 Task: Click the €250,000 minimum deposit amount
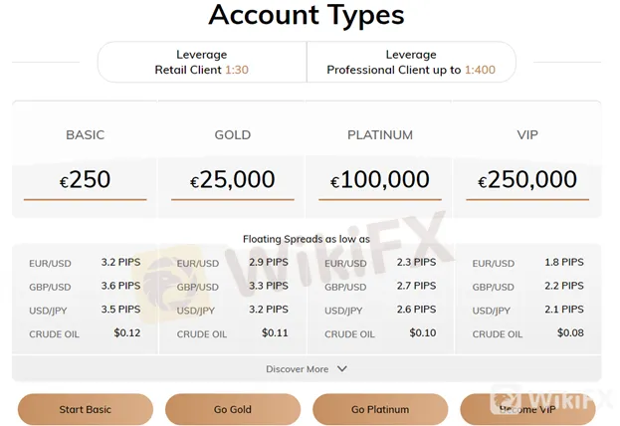point(527,179)
